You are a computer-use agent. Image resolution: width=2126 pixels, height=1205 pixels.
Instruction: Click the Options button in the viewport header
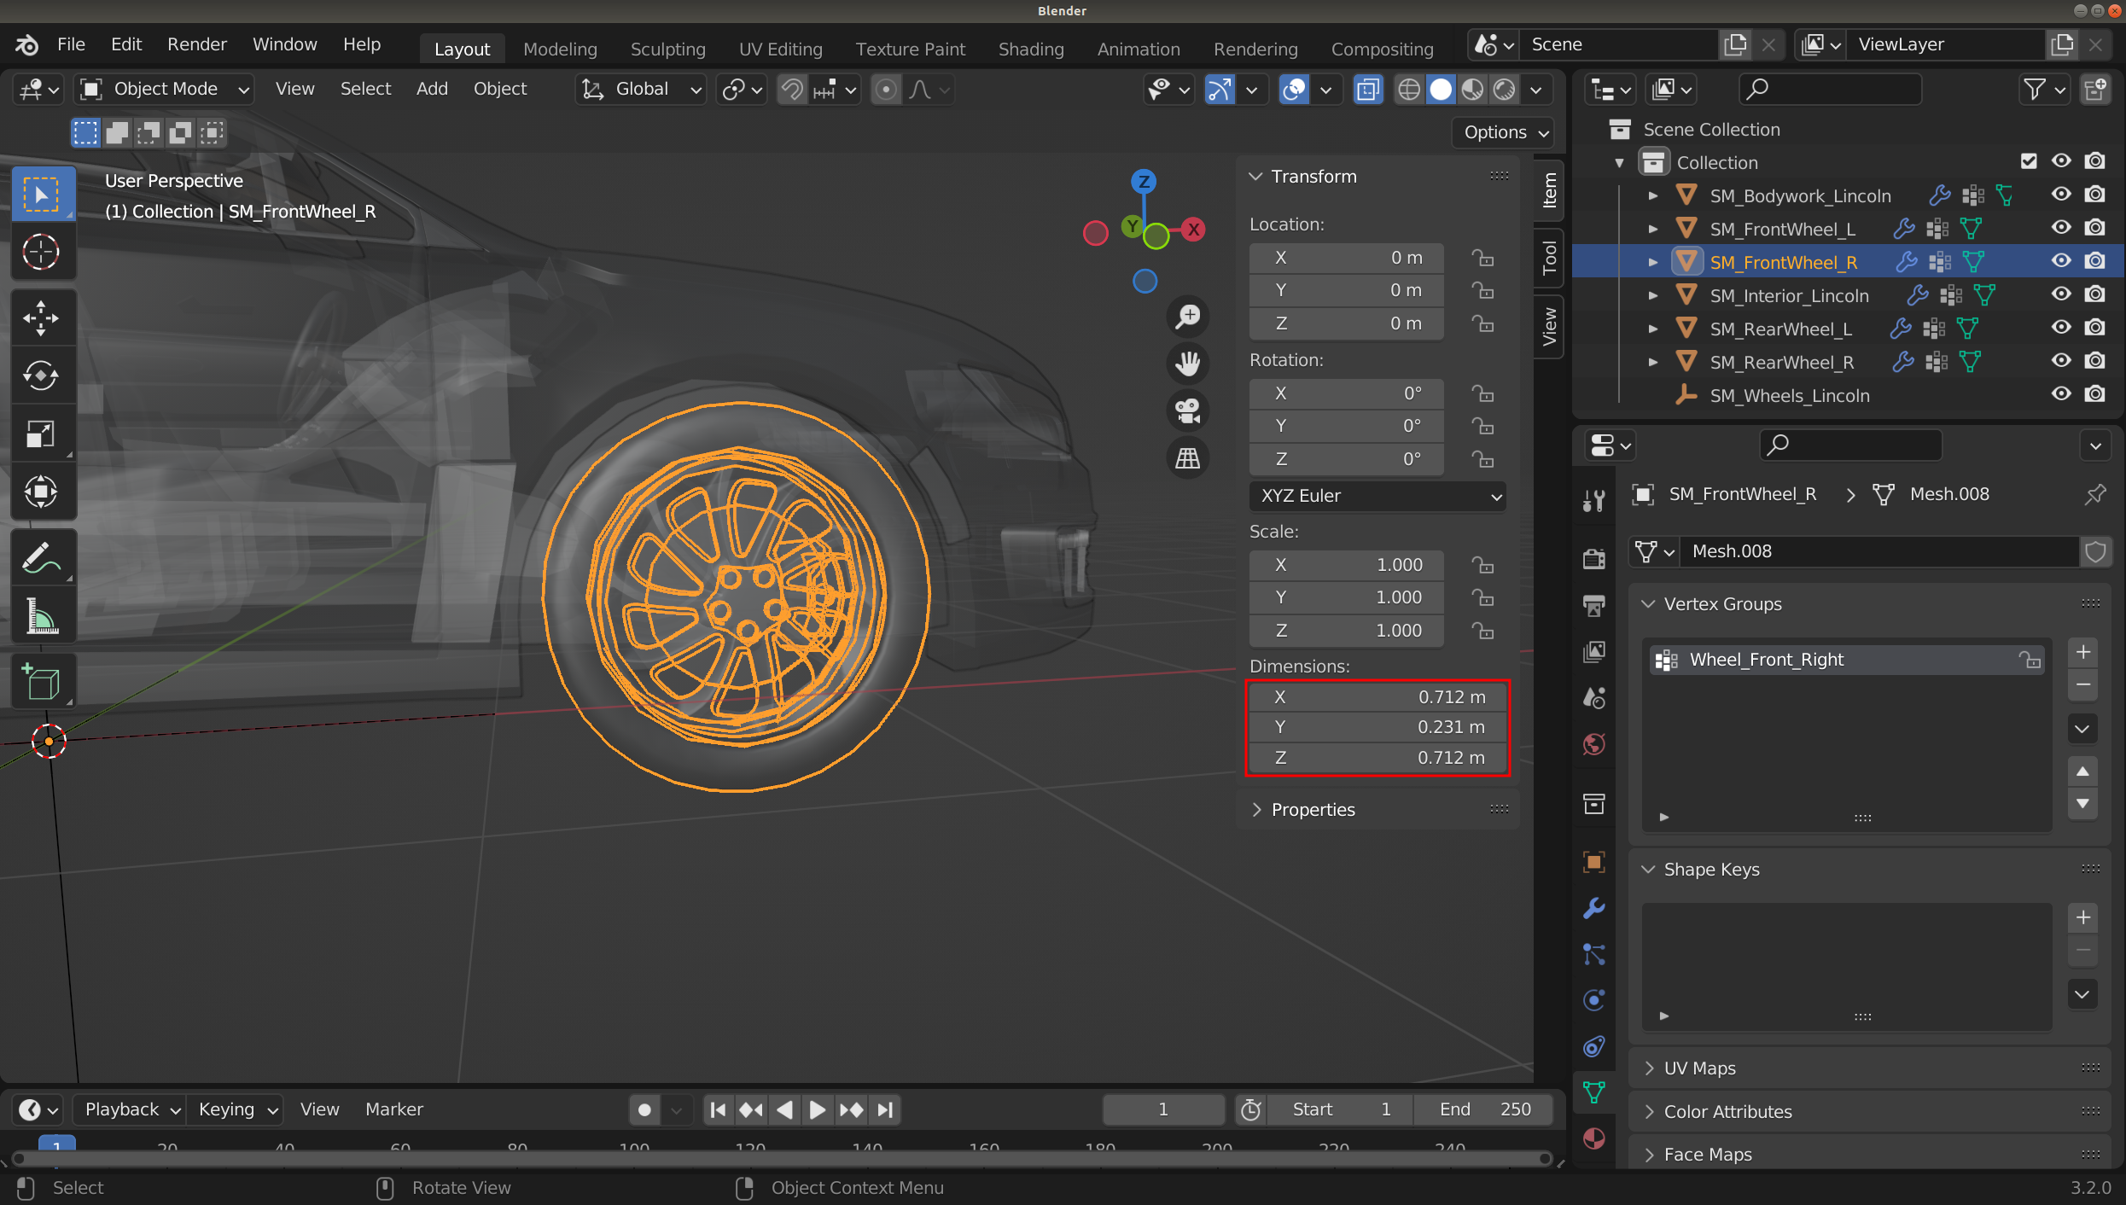1501,132
